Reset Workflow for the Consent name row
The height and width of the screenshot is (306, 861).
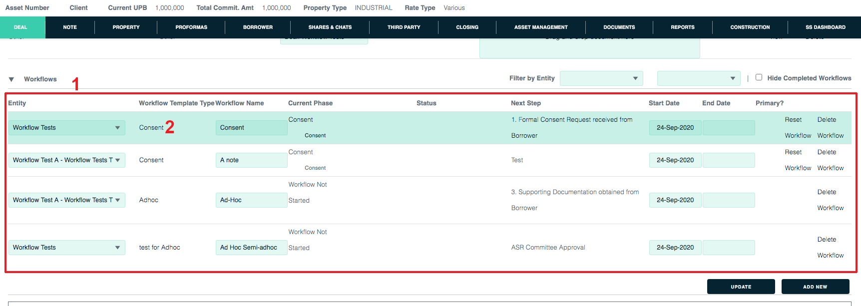coord(798,128)
